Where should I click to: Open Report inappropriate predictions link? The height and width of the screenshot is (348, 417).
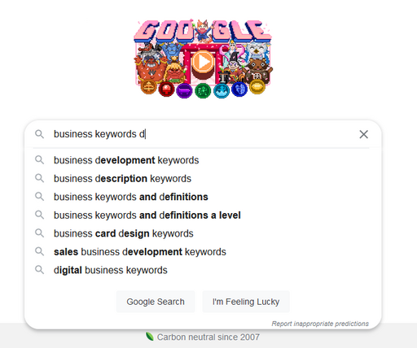[x=320, y=324]
